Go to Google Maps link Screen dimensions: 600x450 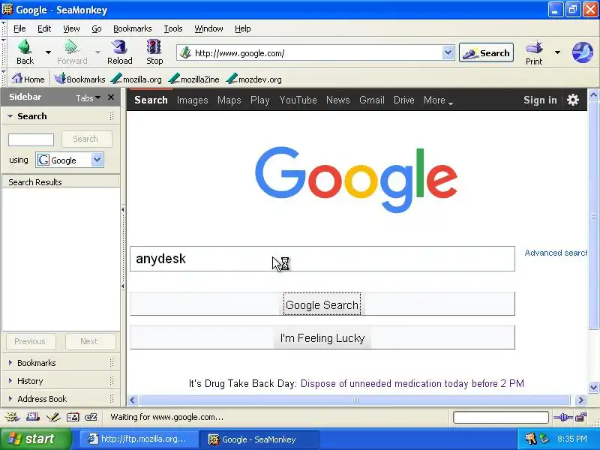click(x=229, y=100)
